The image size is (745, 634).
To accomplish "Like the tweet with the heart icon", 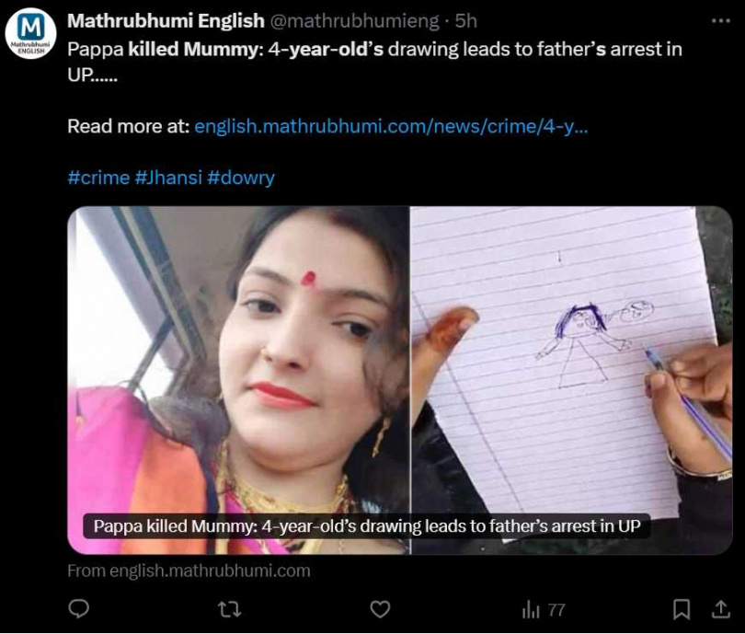I will point(380,609).
